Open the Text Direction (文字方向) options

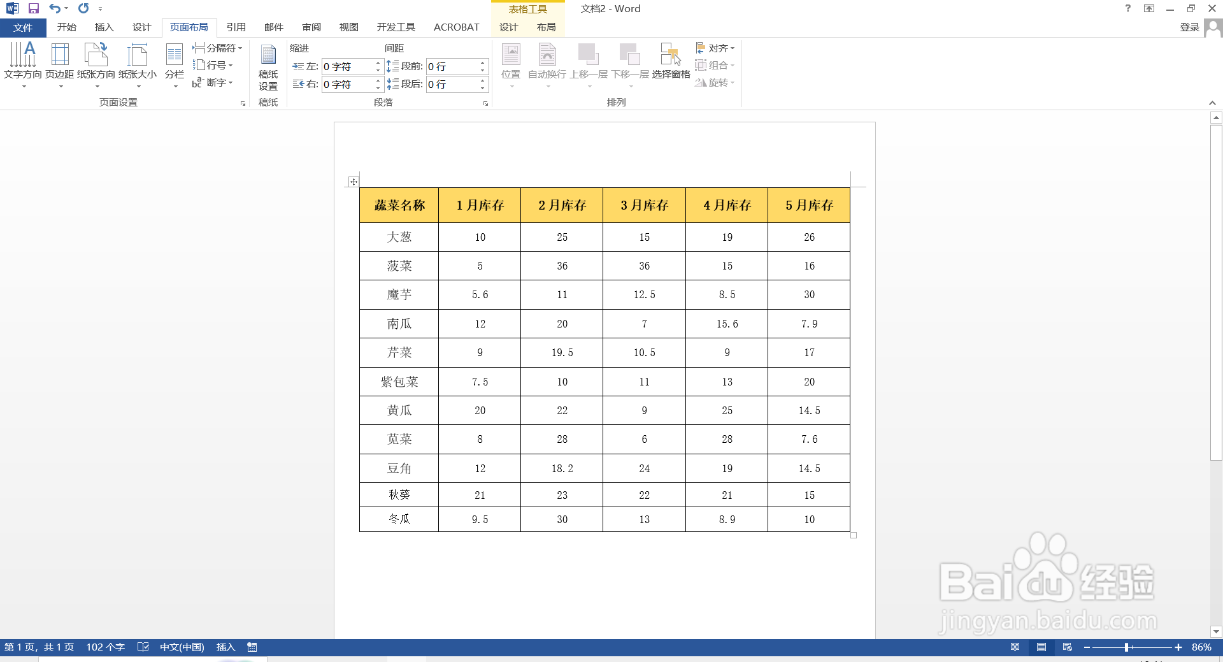[23, 64]
